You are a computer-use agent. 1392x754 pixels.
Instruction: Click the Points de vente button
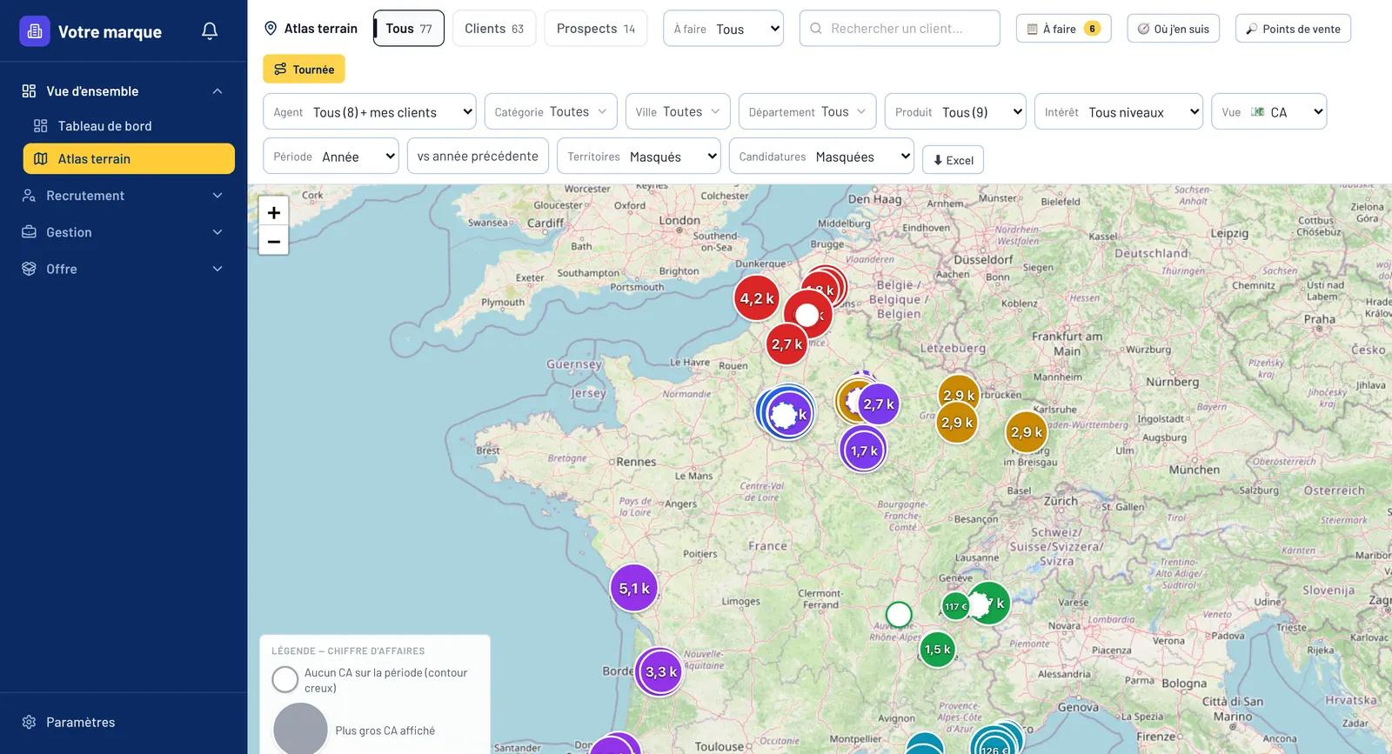[1293, 29]
